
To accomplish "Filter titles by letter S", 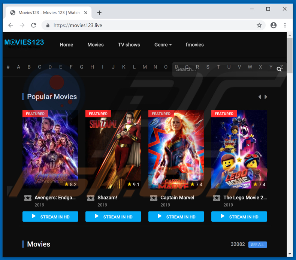I will [208, 67].
